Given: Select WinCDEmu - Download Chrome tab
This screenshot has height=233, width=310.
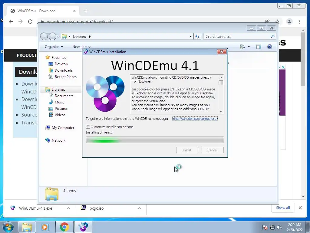Looking at the screenshot, I should click(x=43, y=11).
